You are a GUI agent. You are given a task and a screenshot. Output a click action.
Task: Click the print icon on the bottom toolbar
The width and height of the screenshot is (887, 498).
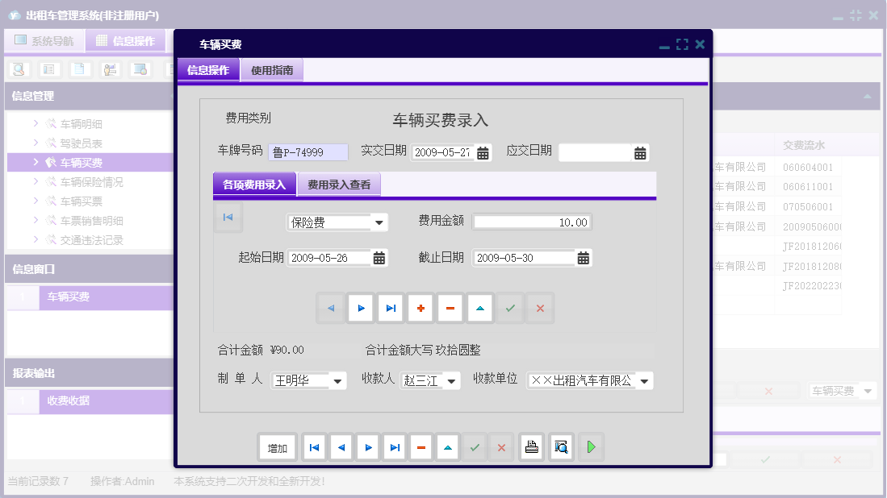tap(531, 447)
